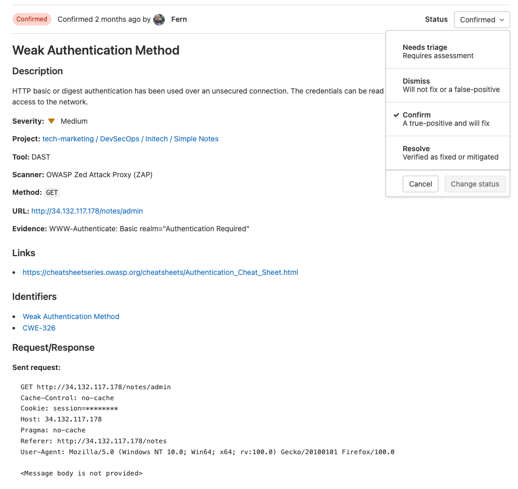Screen dimensions: 518x489
Task: Open the Status dropdown selector
Action: click(x=482, y=19)
